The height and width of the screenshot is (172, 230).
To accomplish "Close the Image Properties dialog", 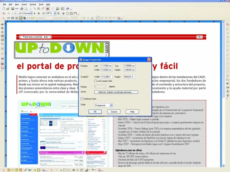I will click(149, 60).
